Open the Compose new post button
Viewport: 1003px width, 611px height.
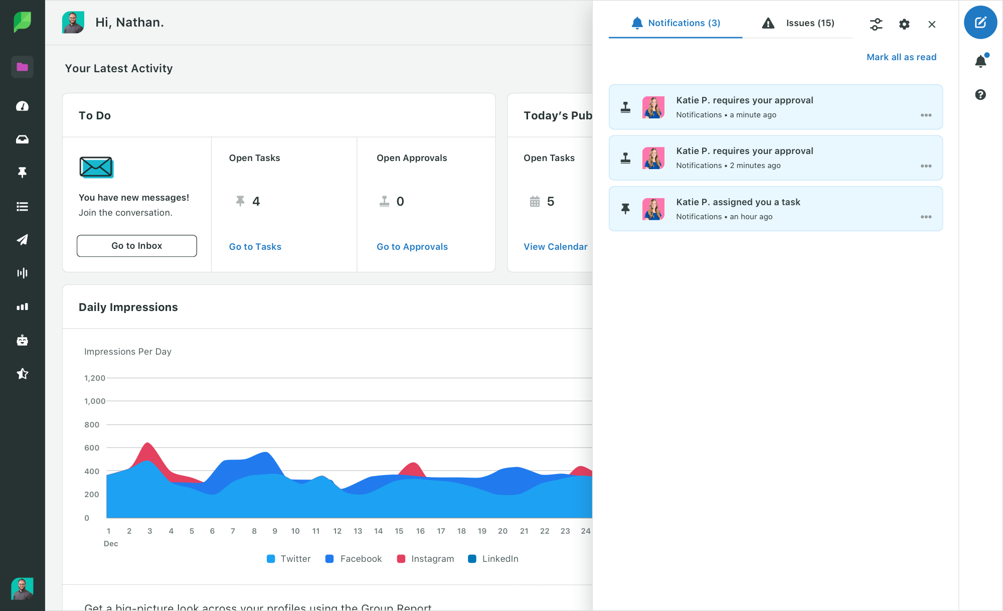(980, 23)
